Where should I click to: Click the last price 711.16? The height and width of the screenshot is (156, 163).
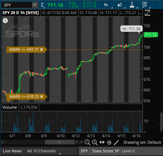click(55, 5)
